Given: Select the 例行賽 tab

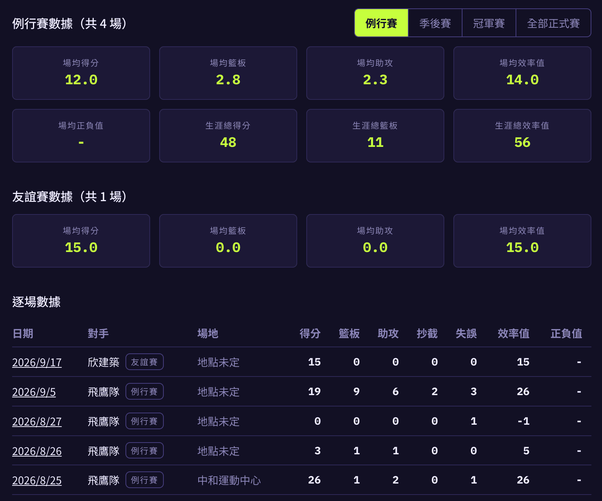Looking at the screenshot, I should 381,23.
